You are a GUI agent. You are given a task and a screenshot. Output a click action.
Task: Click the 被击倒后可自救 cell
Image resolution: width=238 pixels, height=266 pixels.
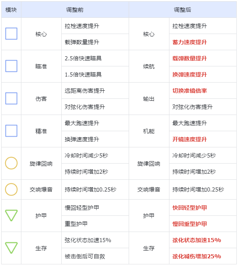[95, 256]
